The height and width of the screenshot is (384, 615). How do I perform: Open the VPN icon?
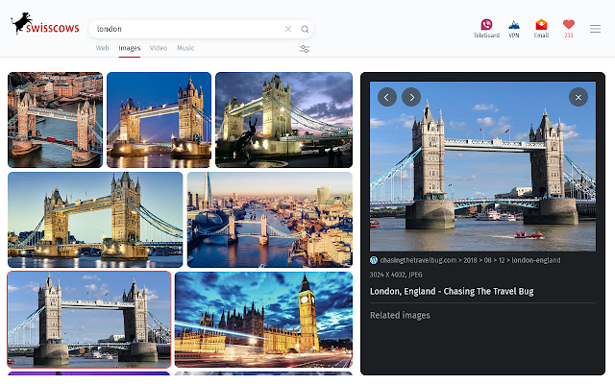pos(514,29)
